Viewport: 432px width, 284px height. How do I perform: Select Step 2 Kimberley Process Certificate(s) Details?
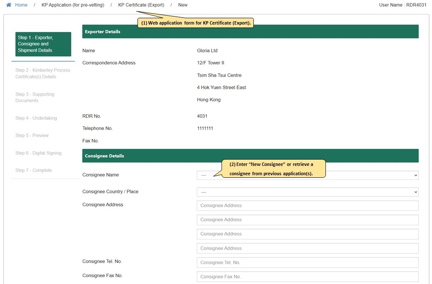[43, 73]
